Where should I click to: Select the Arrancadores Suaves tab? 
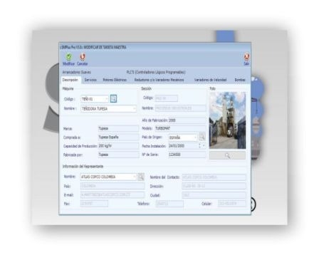tap(76, 72)
